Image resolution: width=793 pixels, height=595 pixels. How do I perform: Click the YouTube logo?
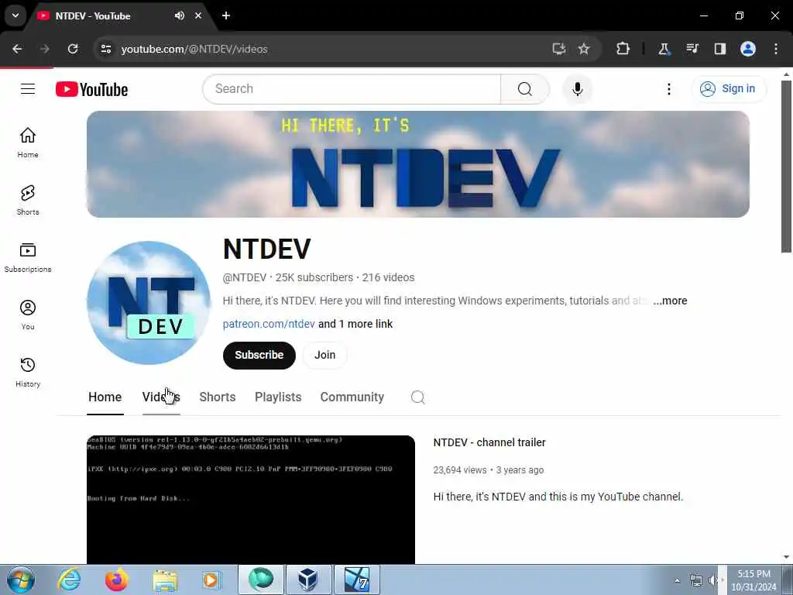(x=91, y=90)
